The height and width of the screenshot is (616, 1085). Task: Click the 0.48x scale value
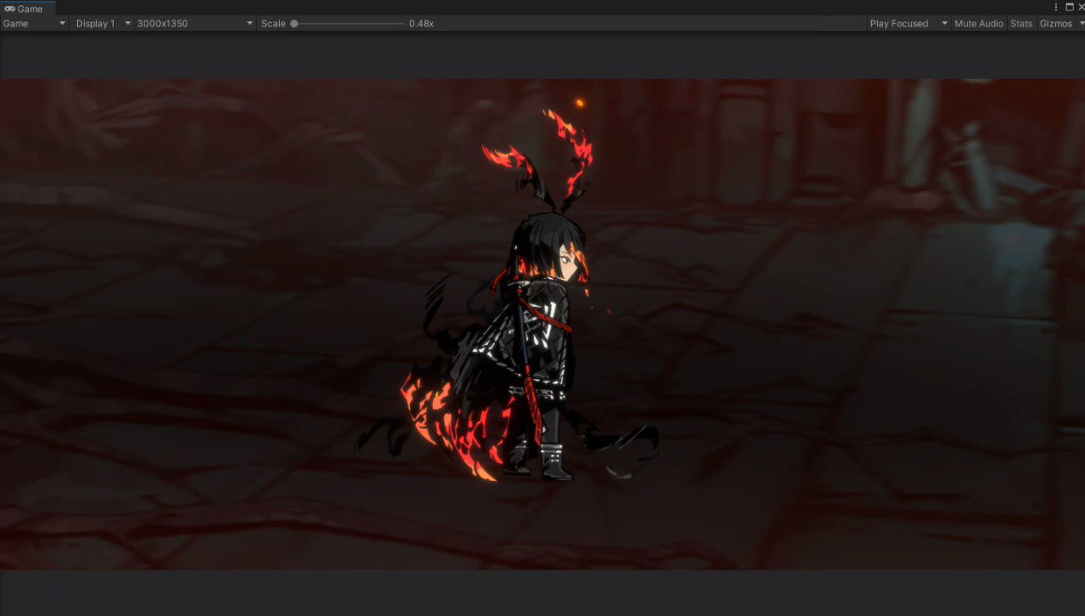click(x=421, y=23)
